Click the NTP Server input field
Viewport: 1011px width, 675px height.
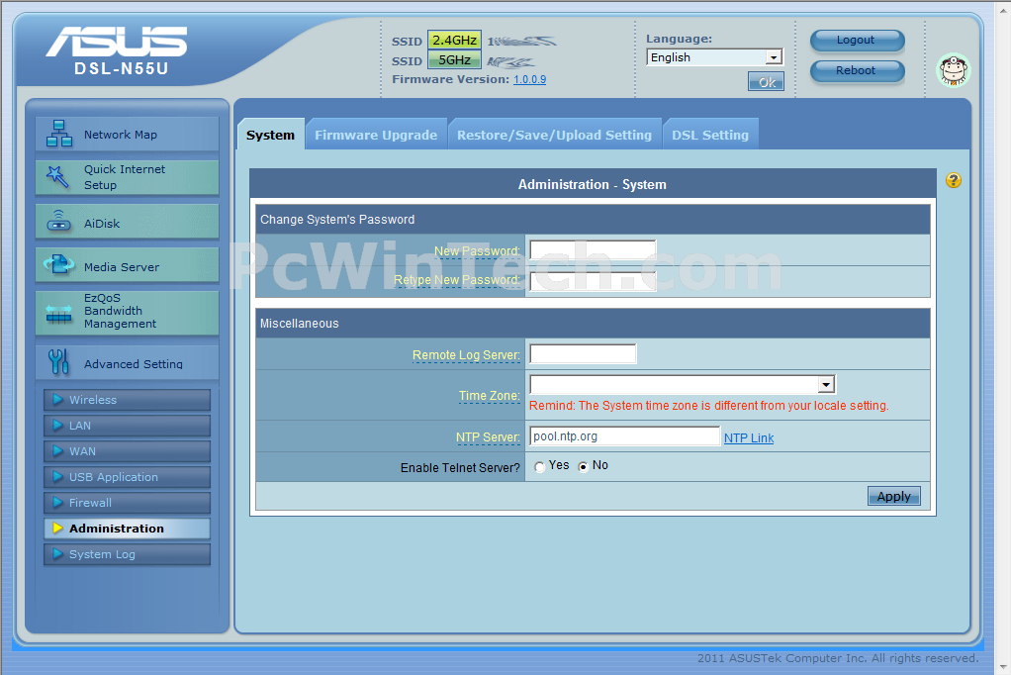click(625, 436)
